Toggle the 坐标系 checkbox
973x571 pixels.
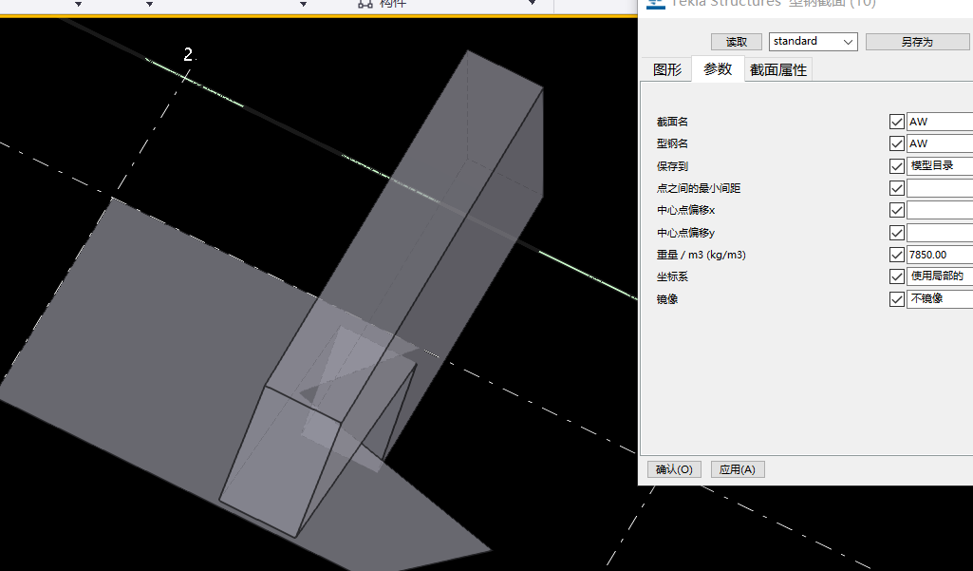click(x=896, y=276)
